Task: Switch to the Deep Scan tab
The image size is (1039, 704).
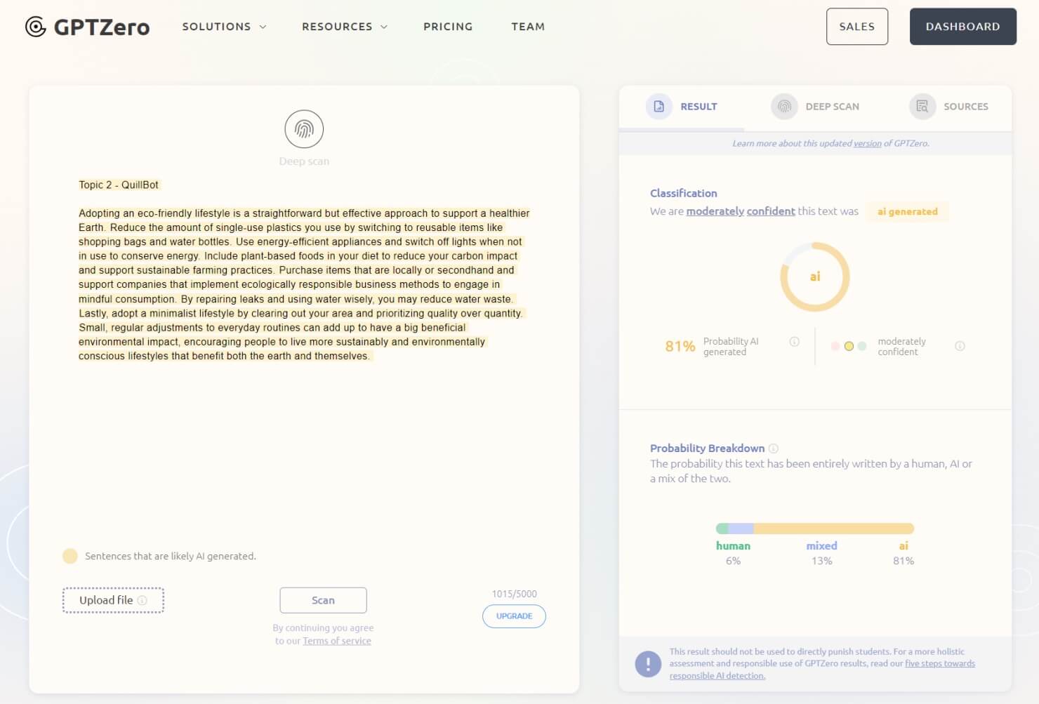Action: [x=815, y=107]
